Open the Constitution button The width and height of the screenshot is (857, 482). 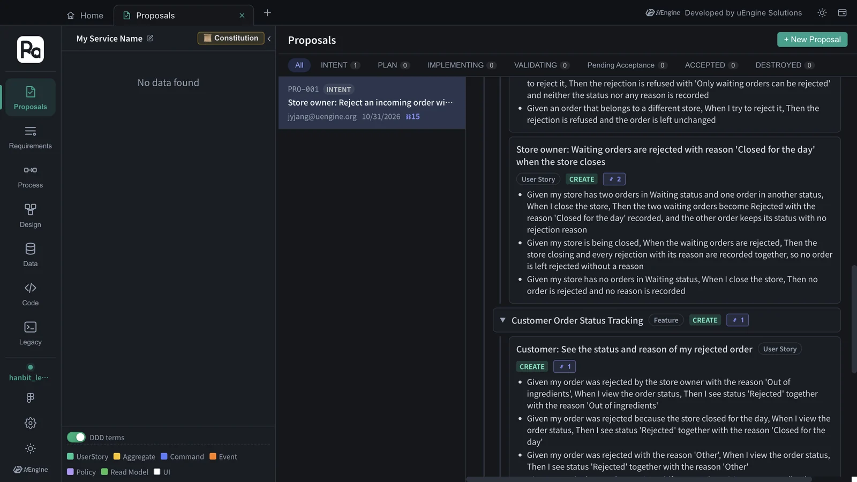click(x=231, y=38)
